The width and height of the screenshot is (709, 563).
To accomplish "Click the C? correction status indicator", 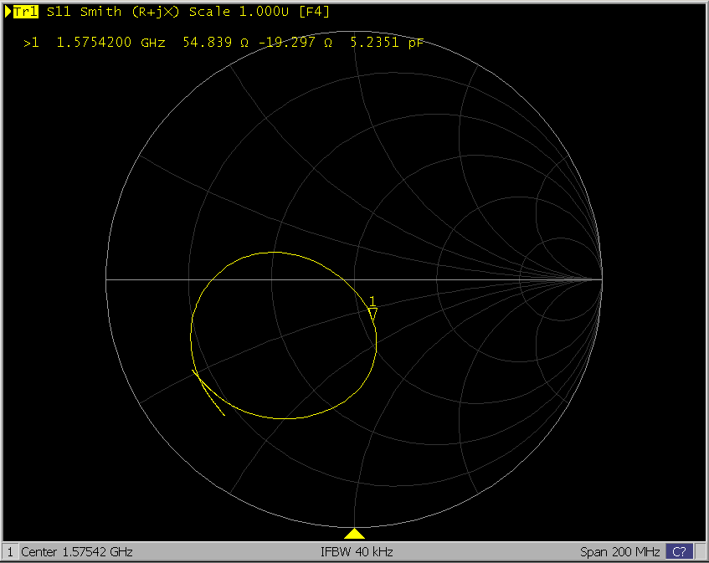I will pos(679,552).
